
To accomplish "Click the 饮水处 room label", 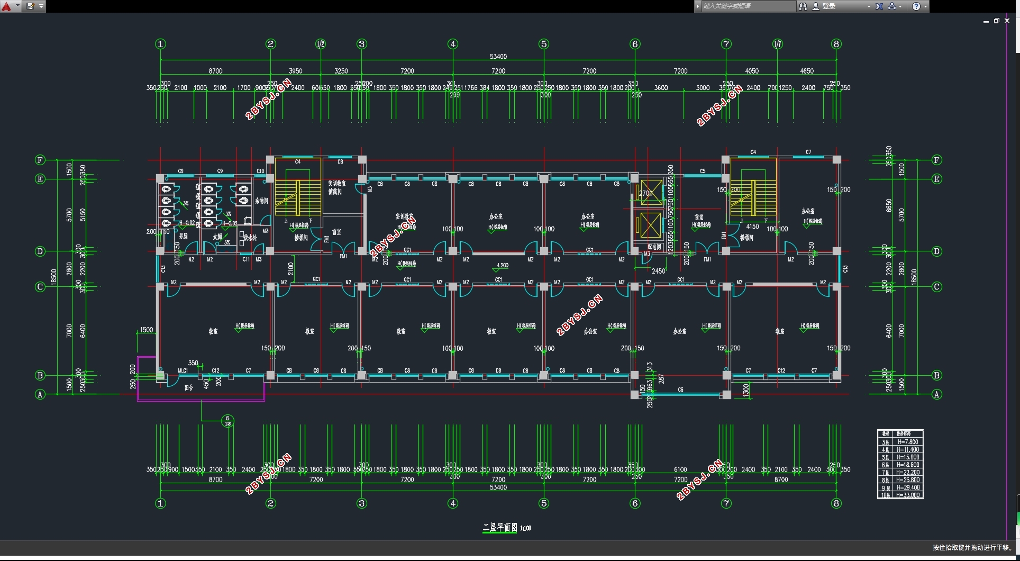I will coord(250,238).
